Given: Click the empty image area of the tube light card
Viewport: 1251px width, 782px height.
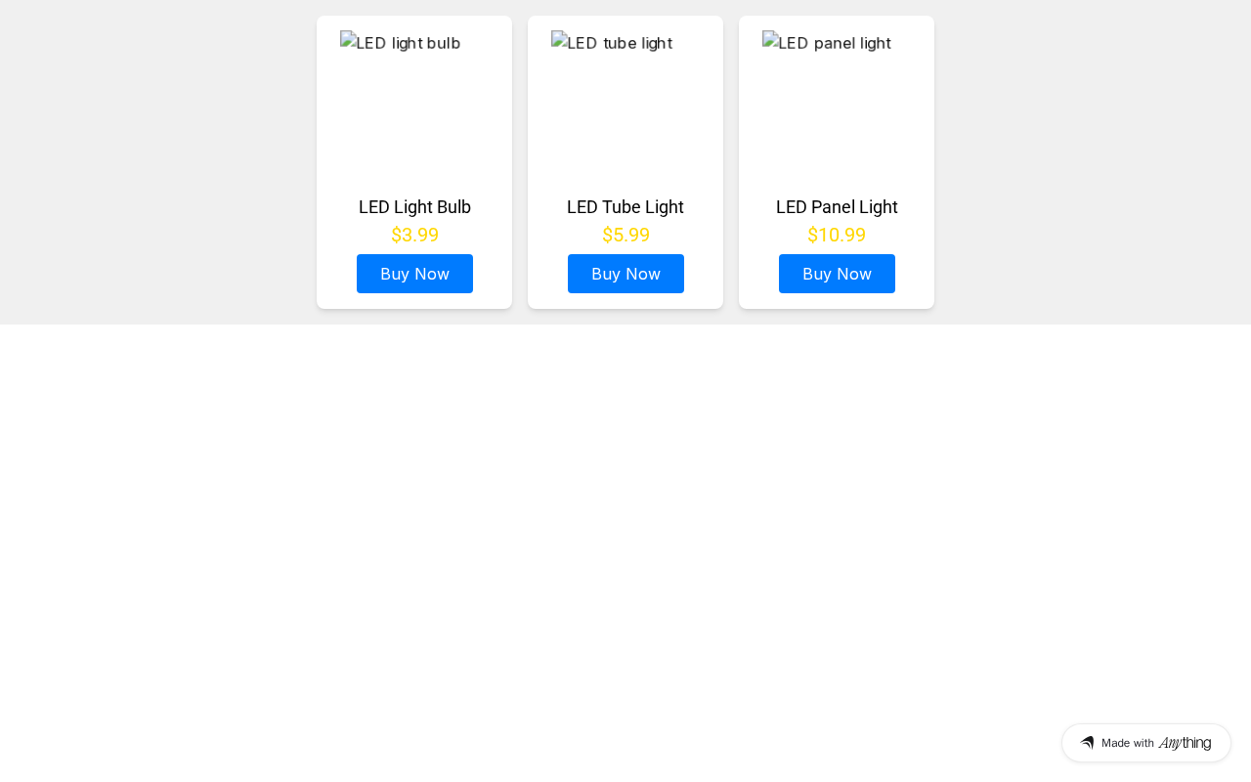Looking at the screenshot, I should [625, 117].
